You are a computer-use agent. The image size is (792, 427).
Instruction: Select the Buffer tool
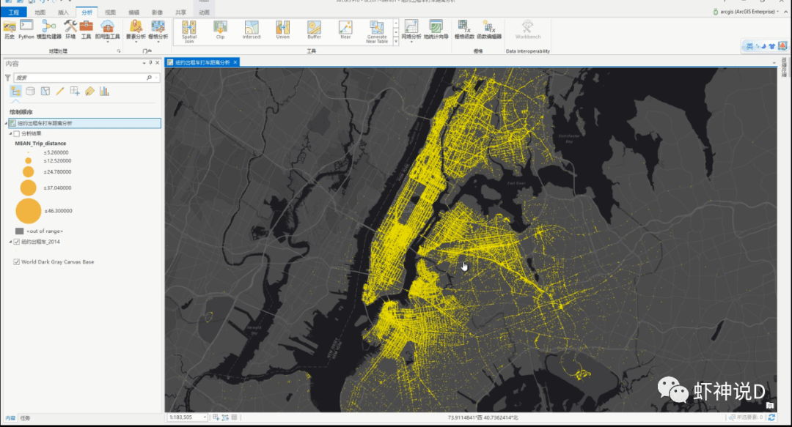coord(314,30)
